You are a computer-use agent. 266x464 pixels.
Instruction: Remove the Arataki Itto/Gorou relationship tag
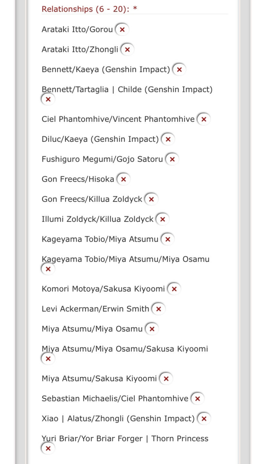(122, 30)
